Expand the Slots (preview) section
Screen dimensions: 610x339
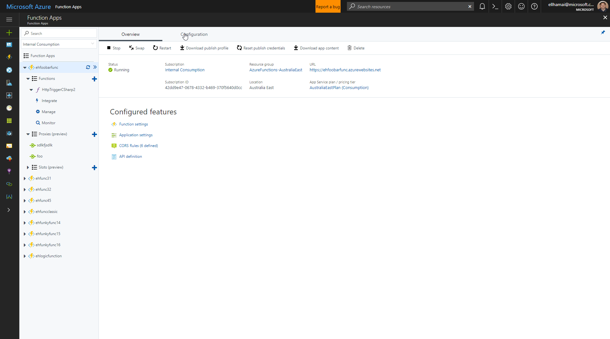(x=28, y=167)
